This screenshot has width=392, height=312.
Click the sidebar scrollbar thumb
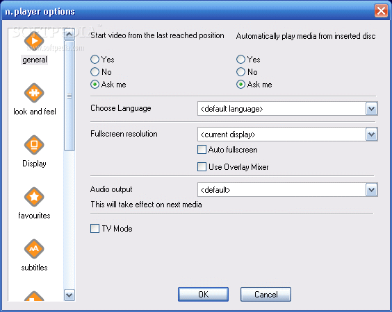(x=70, y=96)
